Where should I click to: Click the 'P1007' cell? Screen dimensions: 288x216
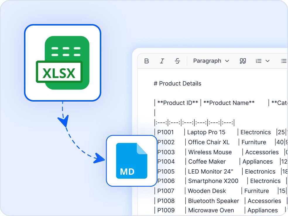[166, 191]
